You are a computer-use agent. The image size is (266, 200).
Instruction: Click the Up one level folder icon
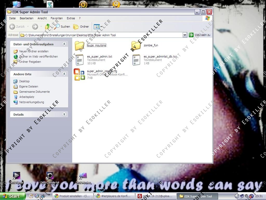48,27
